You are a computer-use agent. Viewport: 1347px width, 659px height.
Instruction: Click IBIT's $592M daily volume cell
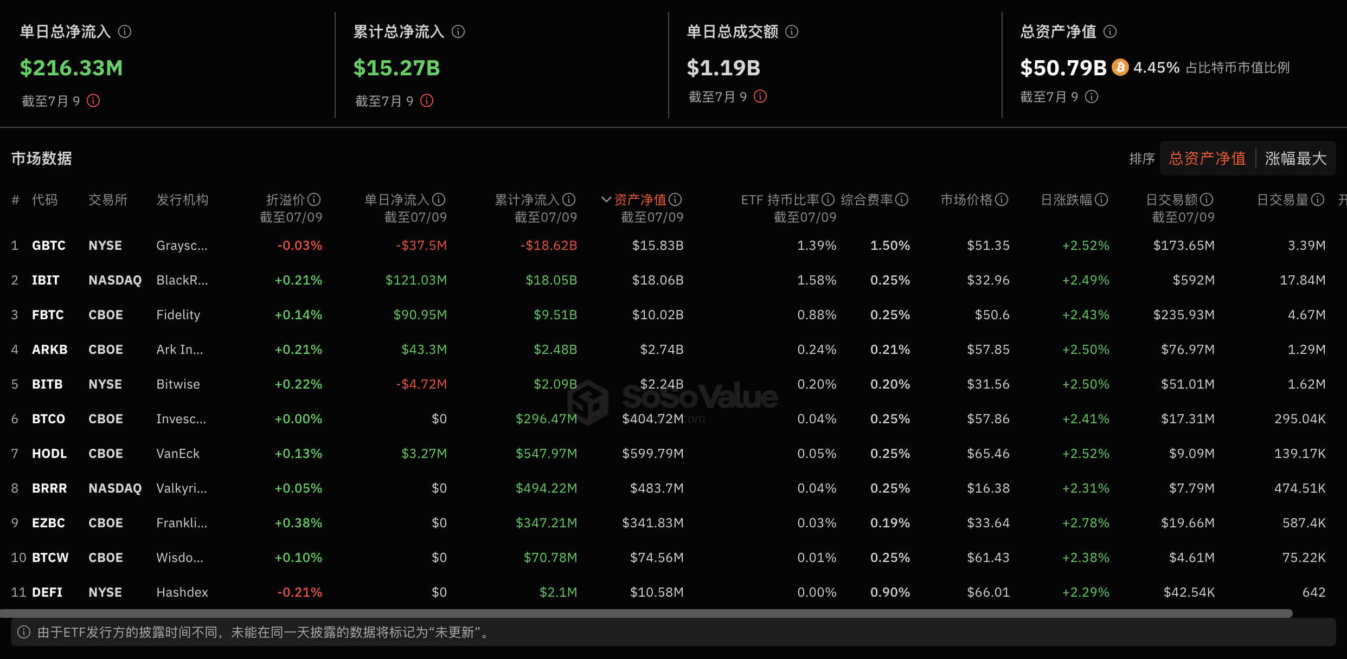1194,280
